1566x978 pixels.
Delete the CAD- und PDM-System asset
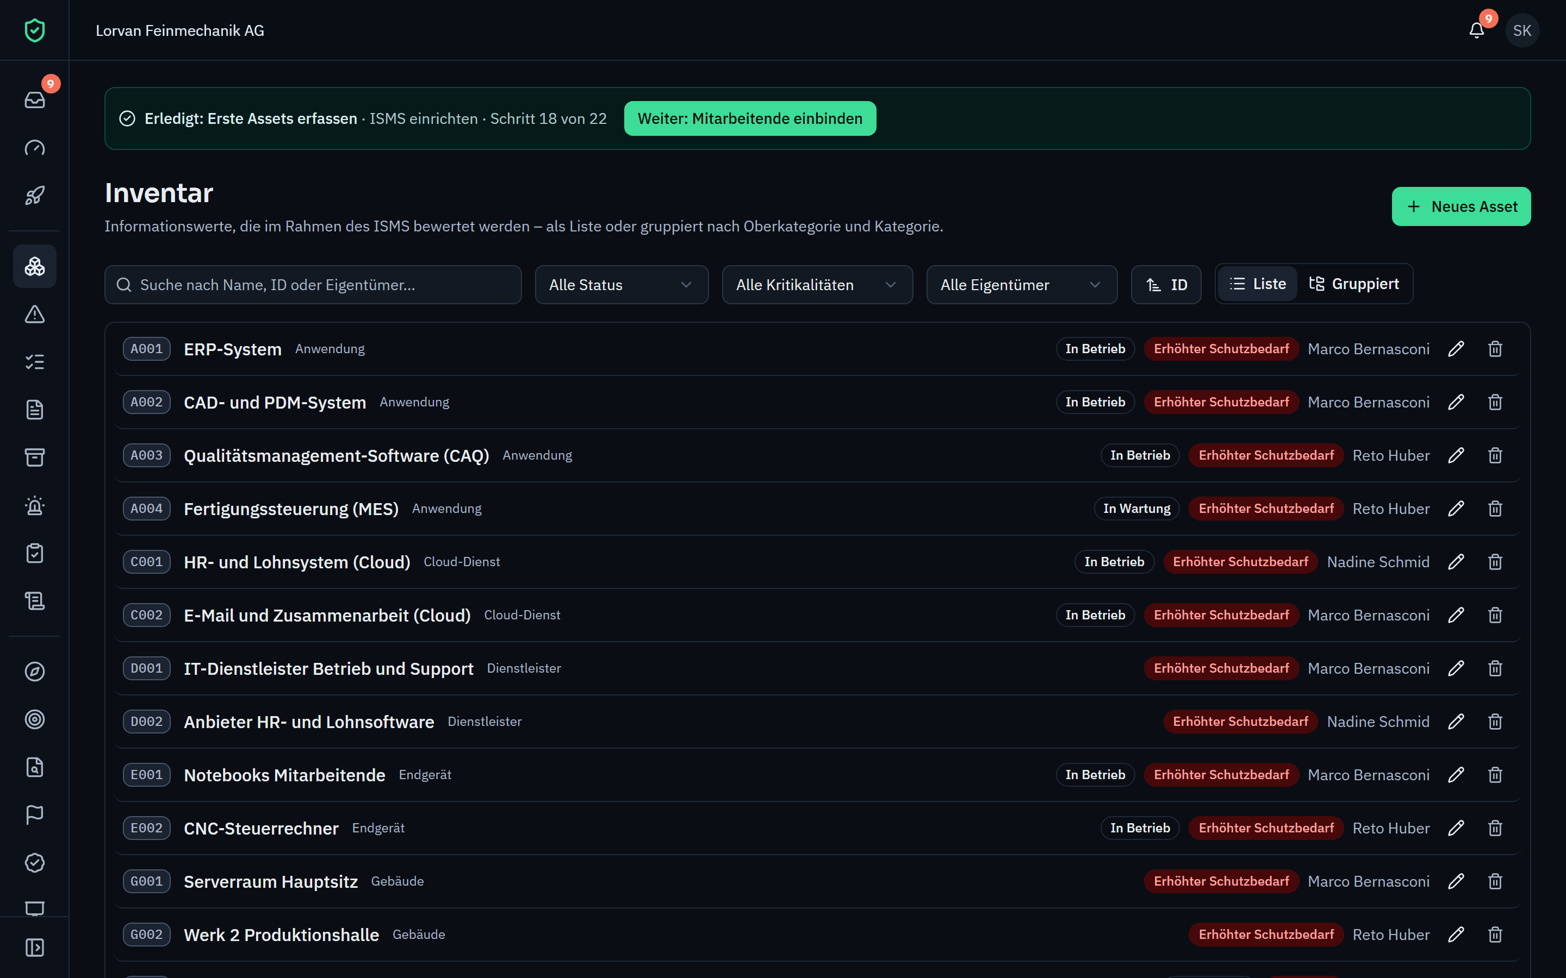[x=1495, y=402]
